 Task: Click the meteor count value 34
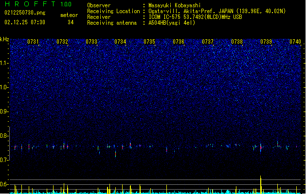pos(71,22)
